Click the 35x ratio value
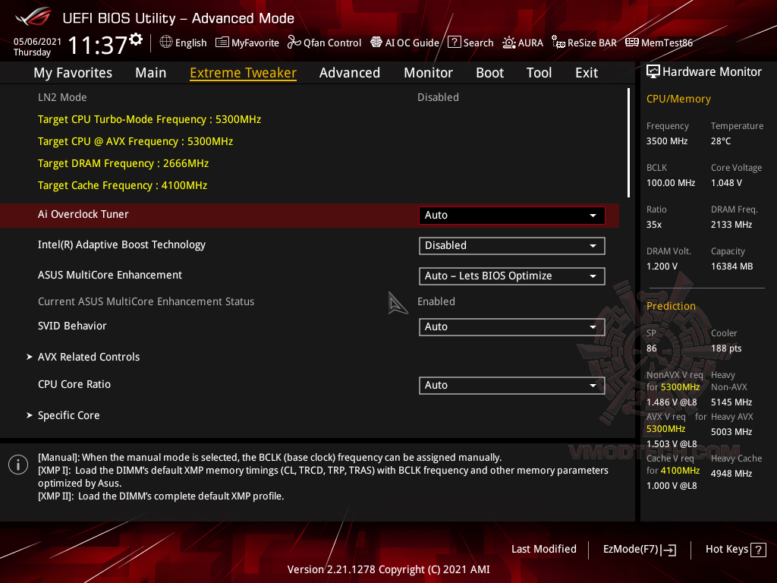The height and width of the screenshot is (583, 777). [653, 225]
